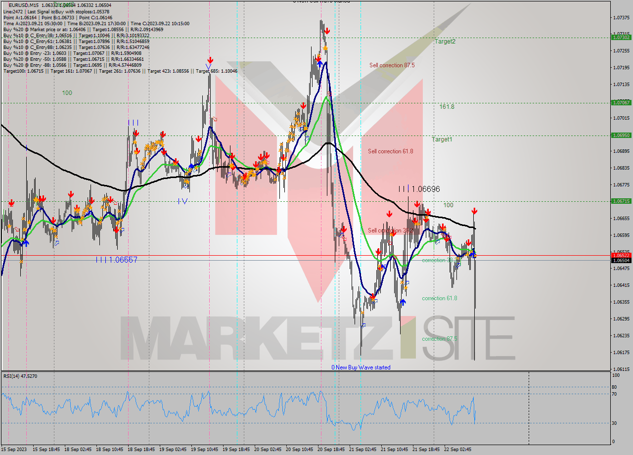Click the red 1.06522 price tag on axis
The width and height of the screenshot is (633, 455).
click(x=621, y=255)
